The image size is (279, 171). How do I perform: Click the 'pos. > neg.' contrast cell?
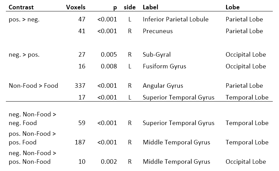[24, 19]
